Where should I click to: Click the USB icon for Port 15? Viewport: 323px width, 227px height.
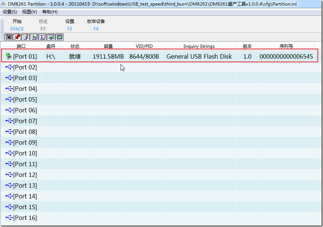pos(9,207)
